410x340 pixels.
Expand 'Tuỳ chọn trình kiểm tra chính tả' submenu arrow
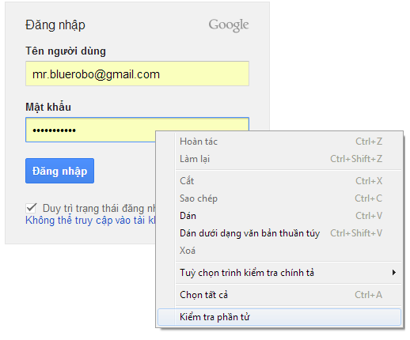coord(394,273)
